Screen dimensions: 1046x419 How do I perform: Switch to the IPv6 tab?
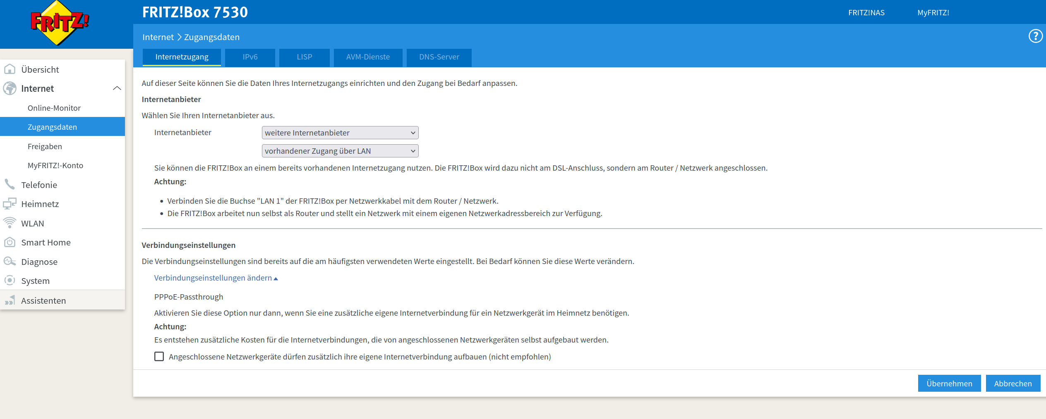(250, 57)
